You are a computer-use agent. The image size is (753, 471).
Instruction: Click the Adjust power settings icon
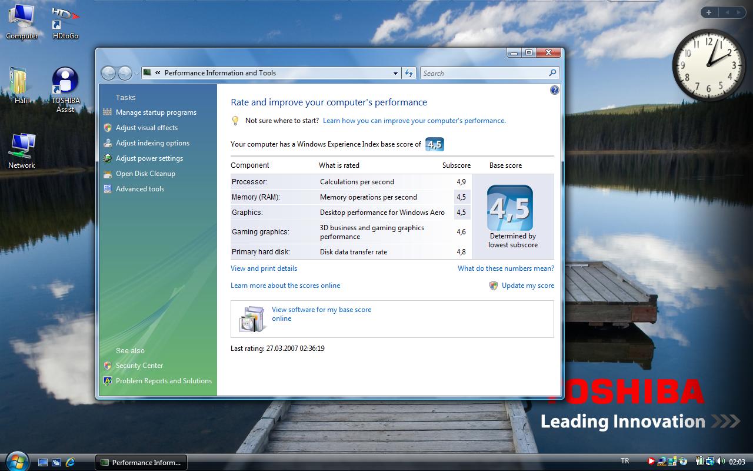pos(107,158)
